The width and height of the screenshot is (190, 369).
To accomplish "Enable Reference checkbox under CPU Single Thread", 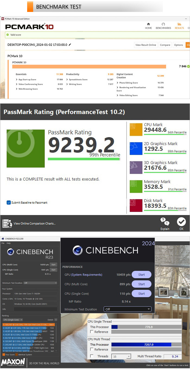I will (92, 332).
